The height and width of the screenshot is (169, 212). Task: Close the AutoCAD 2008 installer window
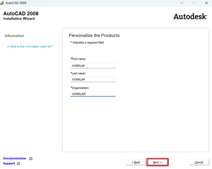point(206,3)
